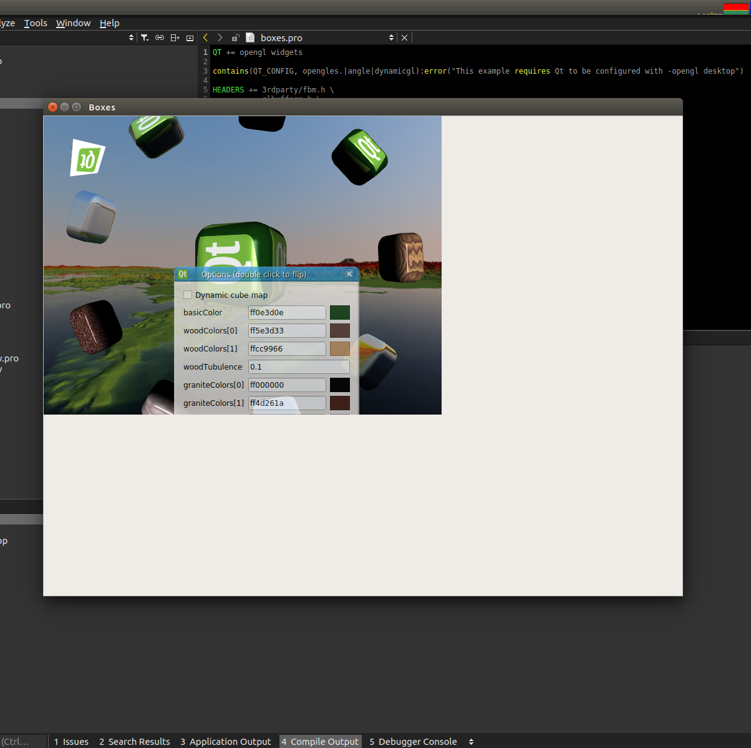Click the graniteColors[1] hex input field
The height and width of the screenshot is (748, 751).
pos(287,403)
